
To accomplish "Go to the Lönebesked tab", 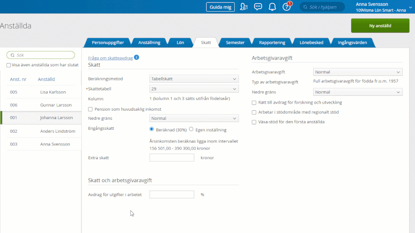I will [311, 42].
